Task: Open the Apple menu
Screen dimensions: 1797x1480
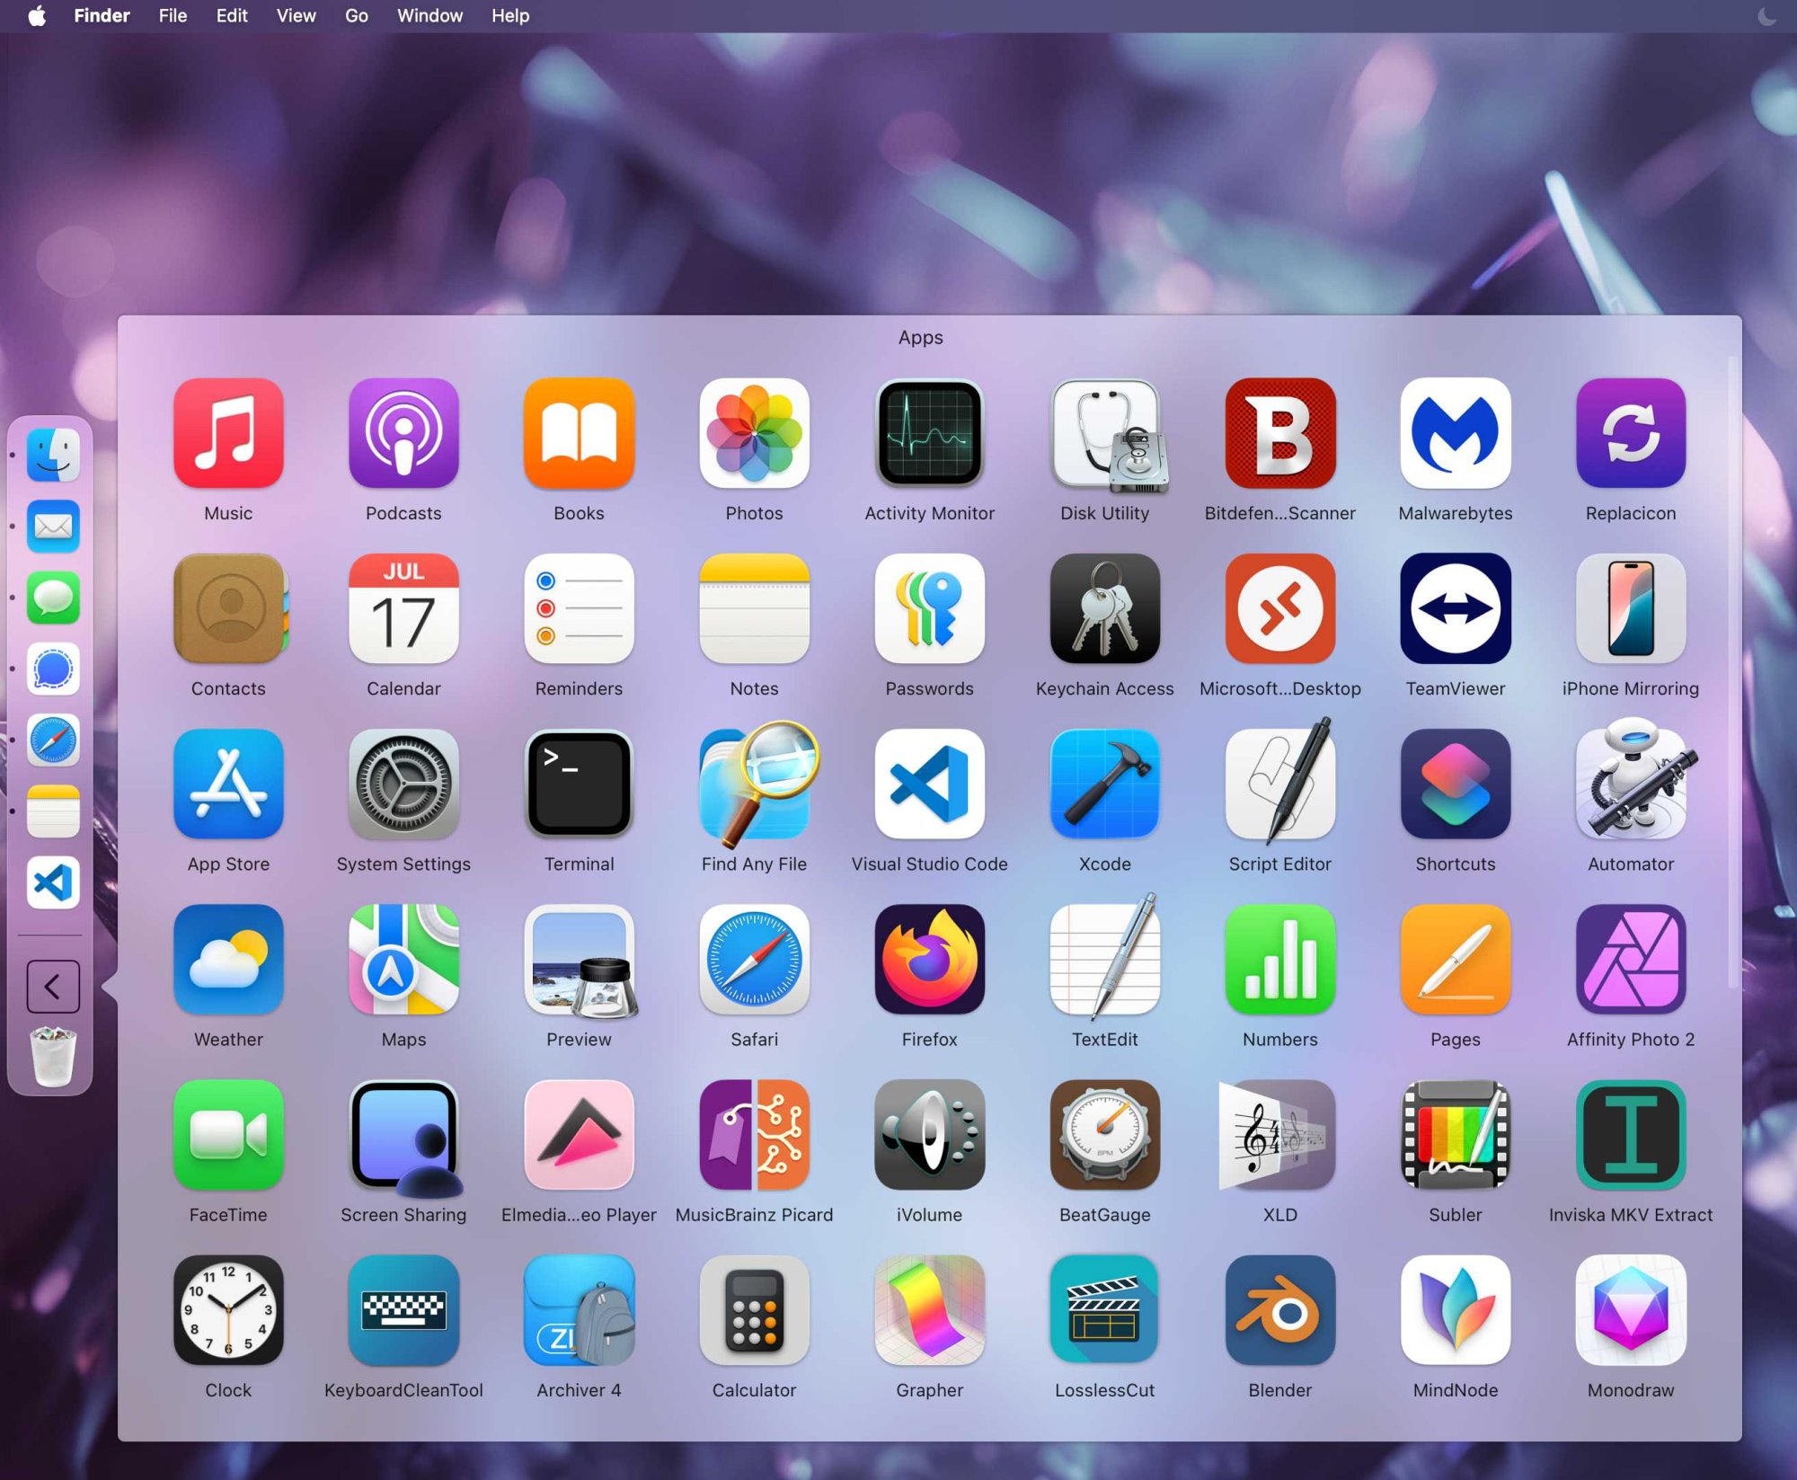Action: [37, 16]
